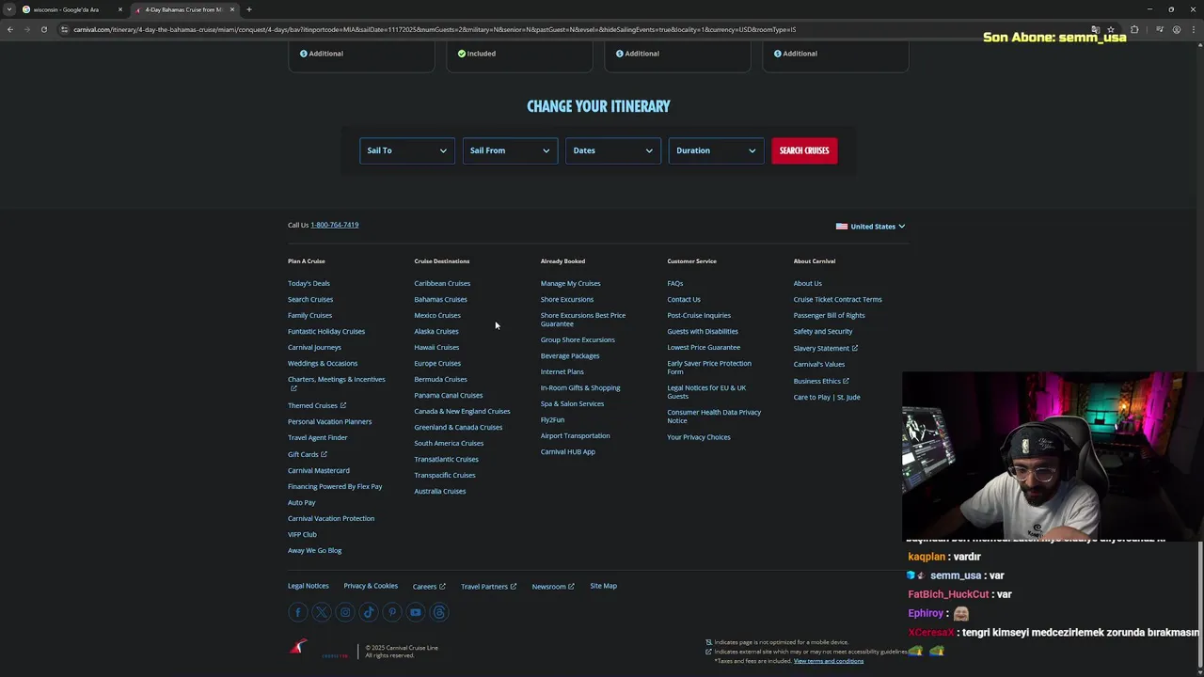Image resolution: width=1204 pixels, height=677 pixels.
Task: Open Care to Play | St. Jude link
Action: (827, 397)
